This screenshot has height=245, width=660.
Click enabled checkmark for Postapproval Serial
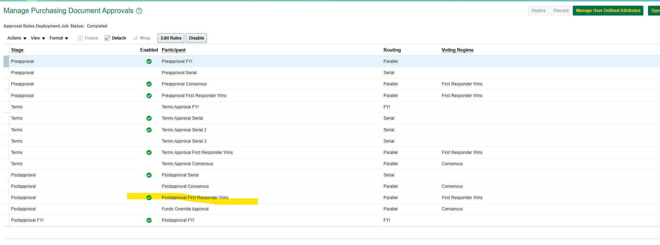click(149, 175)
